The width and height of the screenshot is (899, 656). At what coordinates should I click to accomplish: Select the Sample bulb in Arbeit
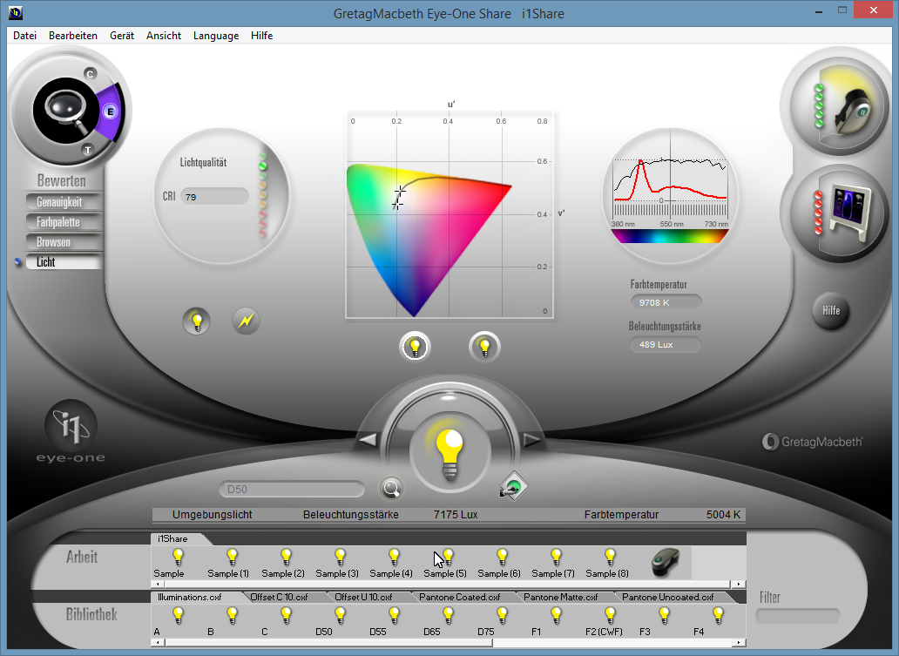click(178, 556)
